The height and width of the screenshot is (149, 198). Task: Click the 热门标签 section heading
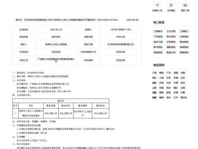tap(159, 23)
